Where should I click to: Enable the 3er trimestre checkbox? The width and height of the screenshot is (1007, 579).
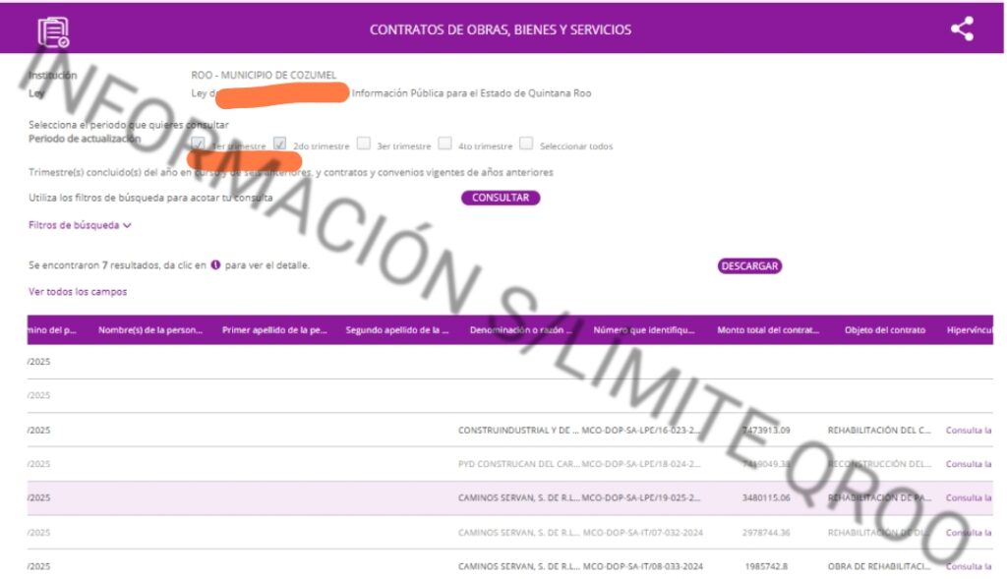[364, 144]
